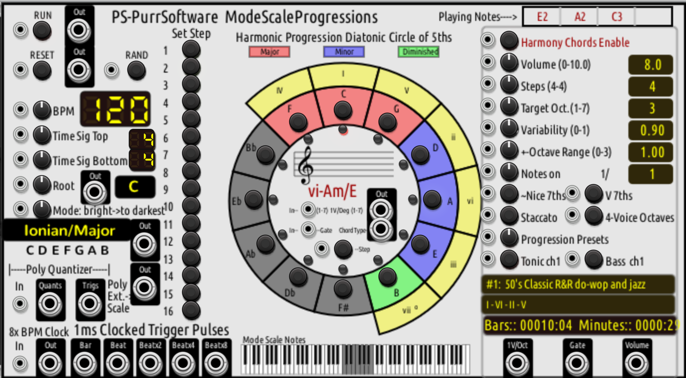
Task: Click the Bar trigger output jack
Action: 85,363
